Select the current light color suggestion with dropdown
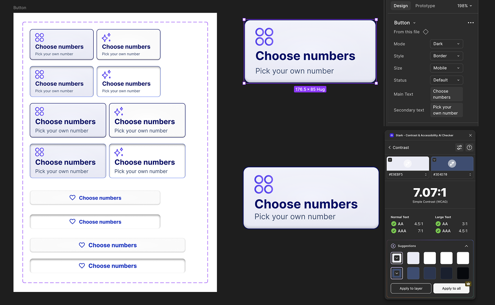495x305 pixels. tap(397, 258)
